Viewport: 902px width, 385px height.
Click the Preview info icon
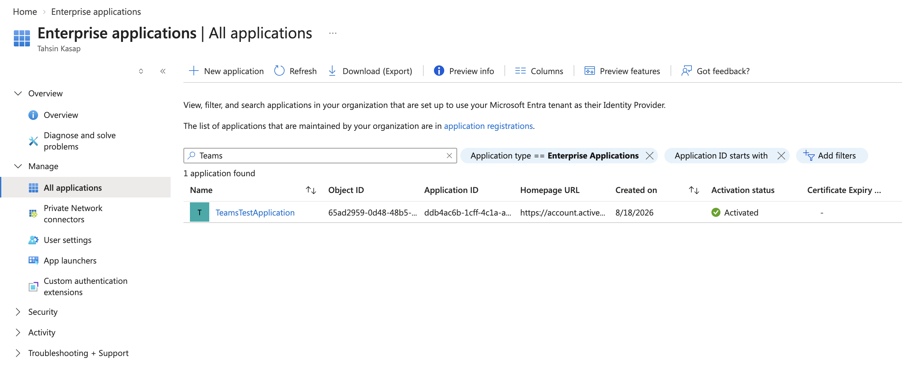[439, 71]
